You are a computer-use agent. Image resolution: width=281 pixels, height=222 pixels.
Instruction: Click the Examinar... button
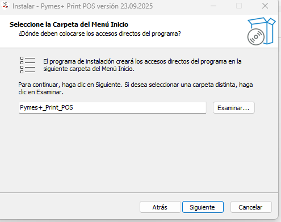tap(234, 108)
